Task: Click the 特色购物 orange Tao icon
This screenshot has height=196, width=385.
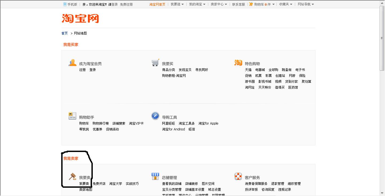Action: (238, 63)
